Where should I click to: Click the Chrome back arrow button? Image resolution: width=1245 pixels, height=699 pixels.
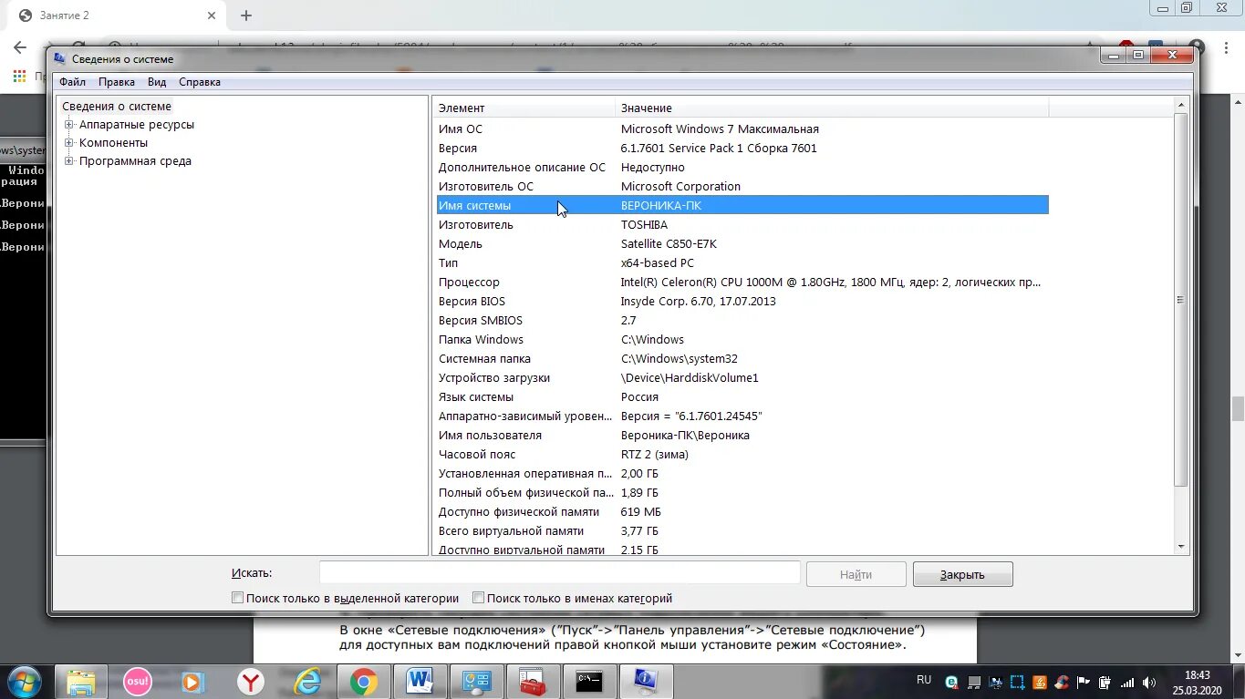pos(19,47)
